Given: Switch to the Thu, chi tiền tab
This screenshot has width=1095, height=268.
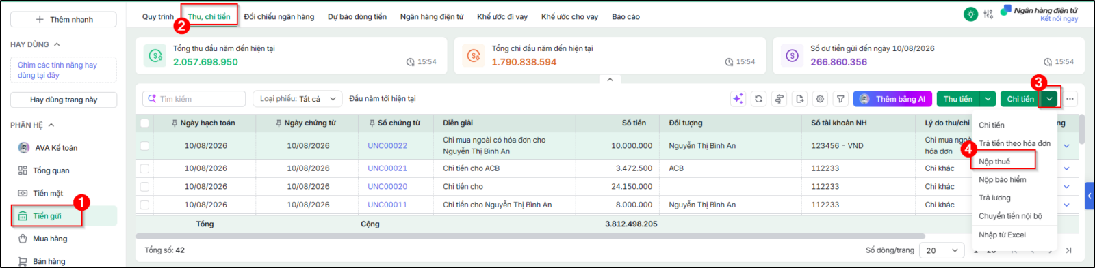Looking at the screenshot, I should click(209, 17).
